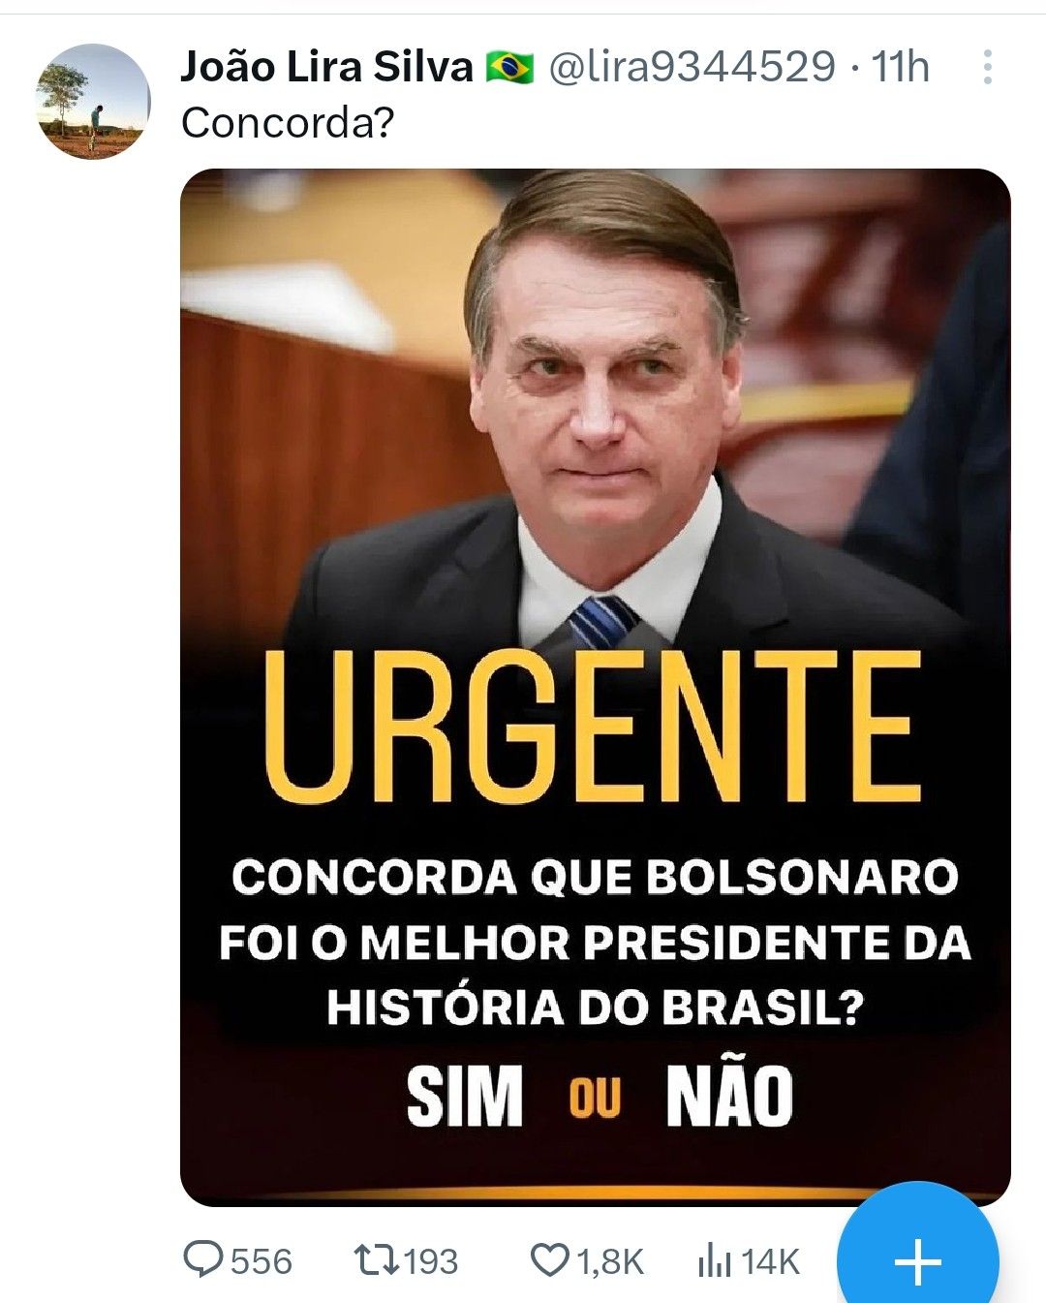
Task: Open the @lira9344529 handle
Action: (x=692, y=67)
